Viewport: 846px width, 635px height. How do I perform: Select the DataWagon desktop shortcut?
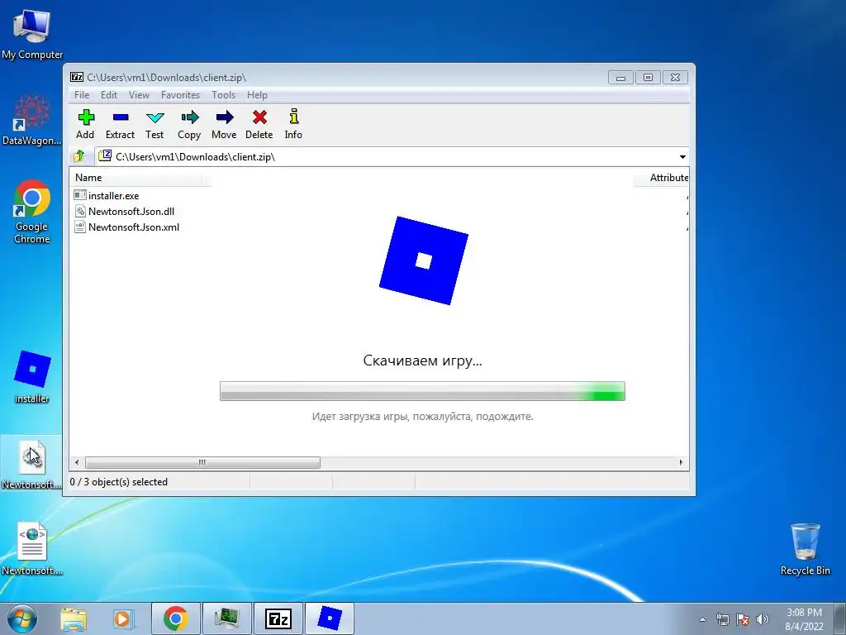point(32,120)
